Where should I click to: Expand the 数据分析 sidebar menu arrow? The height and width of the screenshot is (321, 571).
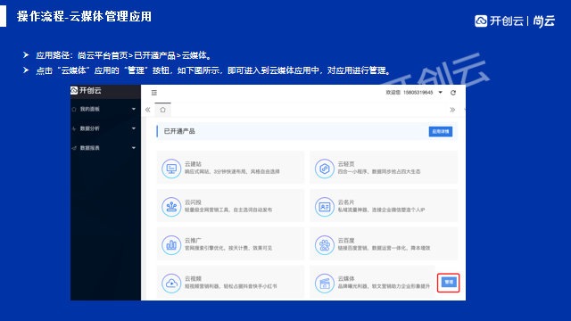point(134,128)
